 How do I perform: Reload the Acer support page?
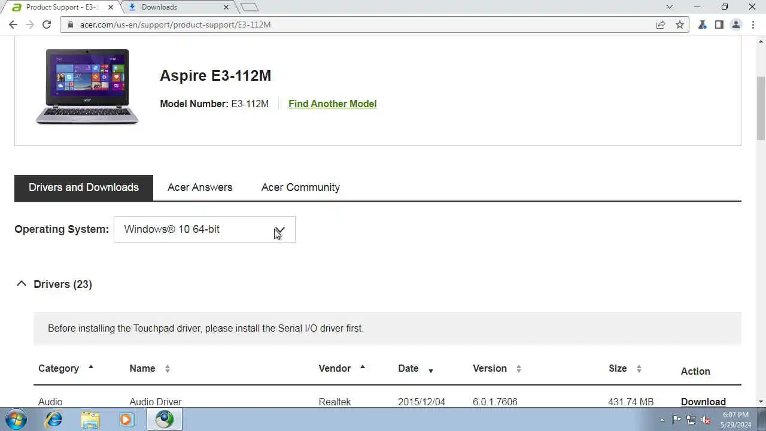pyautogui.click(x=47, y=25)
